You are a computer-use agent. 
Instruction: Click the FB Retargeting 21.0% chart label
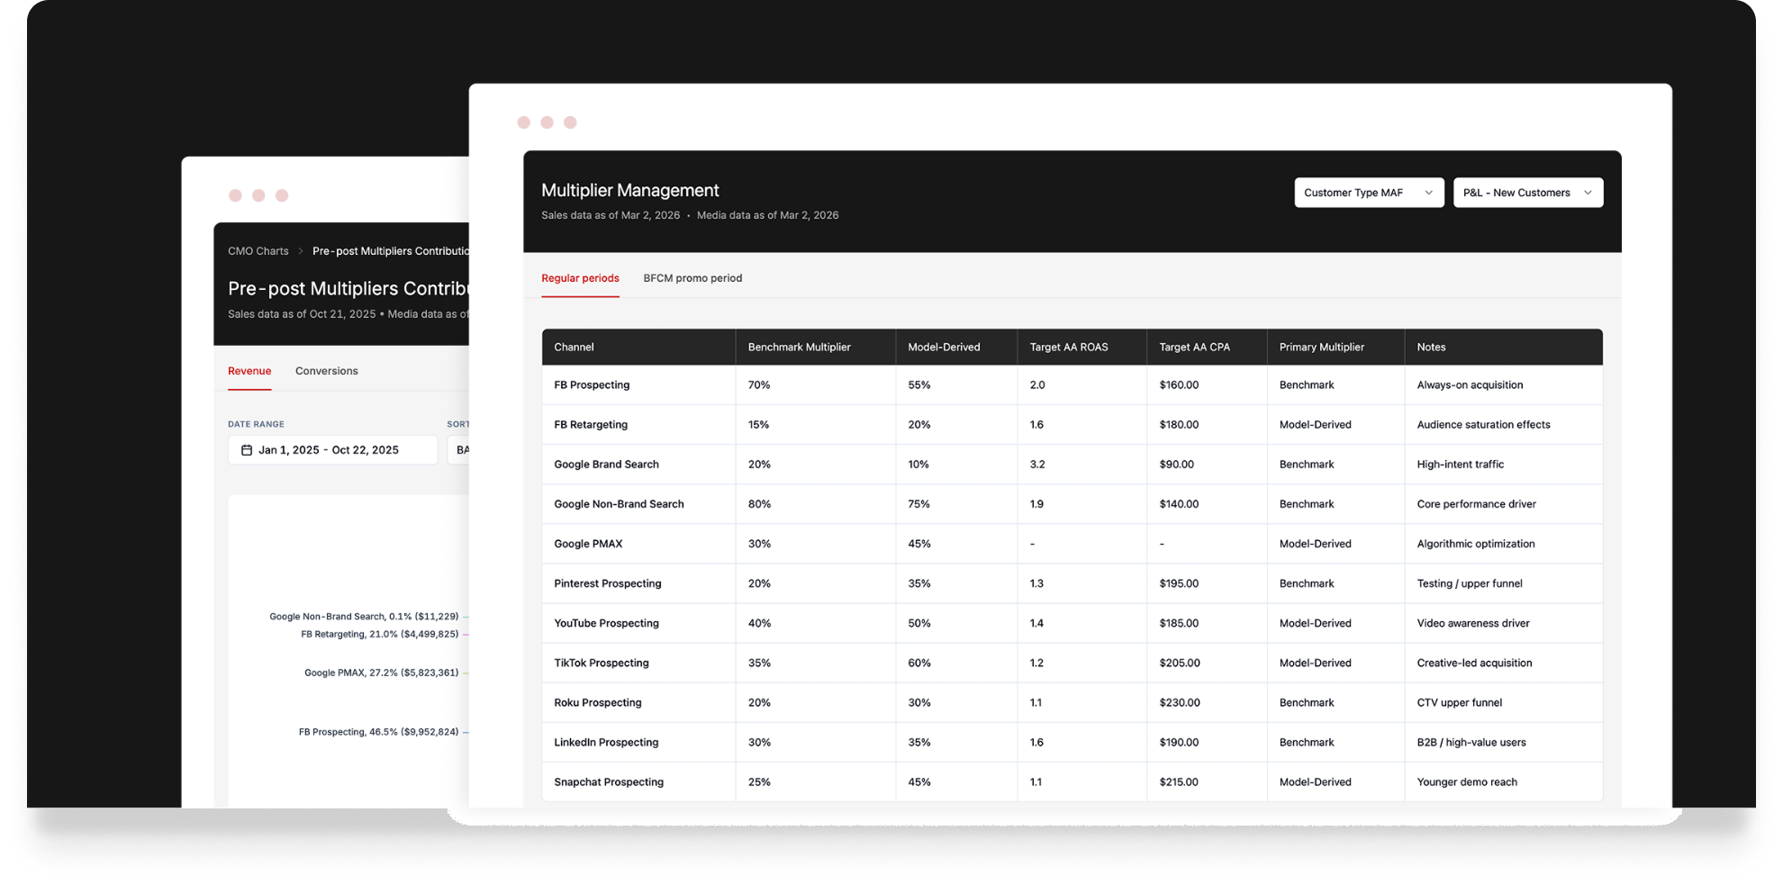pos(379,635)
